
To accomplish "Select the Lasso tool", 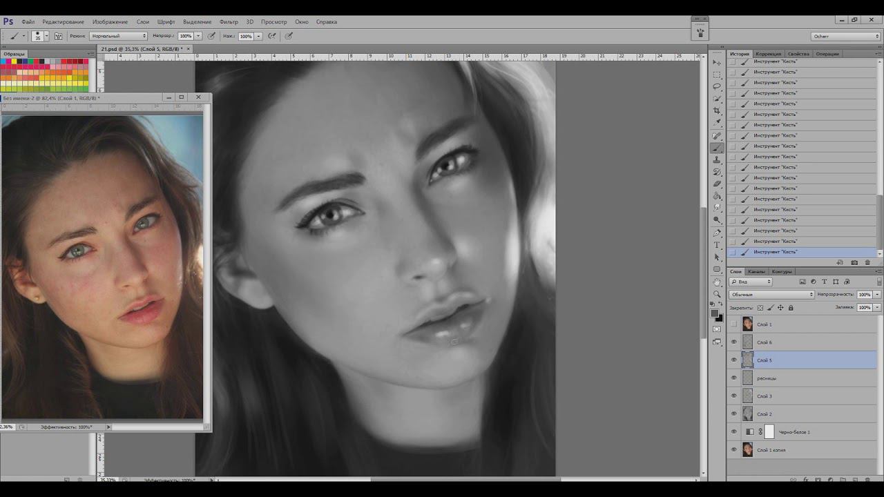I will coord(717,86).
